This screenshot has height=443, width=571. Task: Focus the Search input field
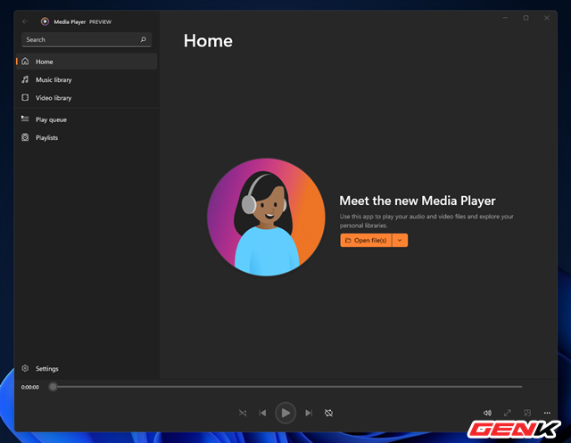click(87, 39)
